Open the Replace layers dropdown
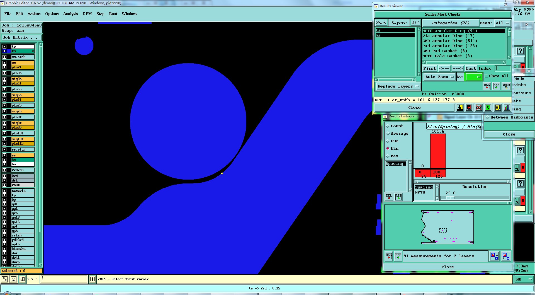 click(x=398, y=86)
